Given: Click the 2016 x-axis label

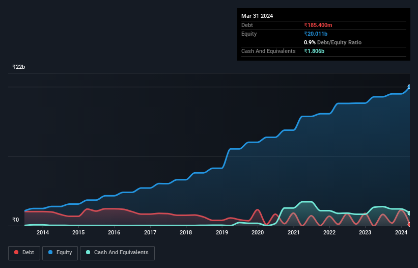Looking at the screenshot, I should point(114,232).
